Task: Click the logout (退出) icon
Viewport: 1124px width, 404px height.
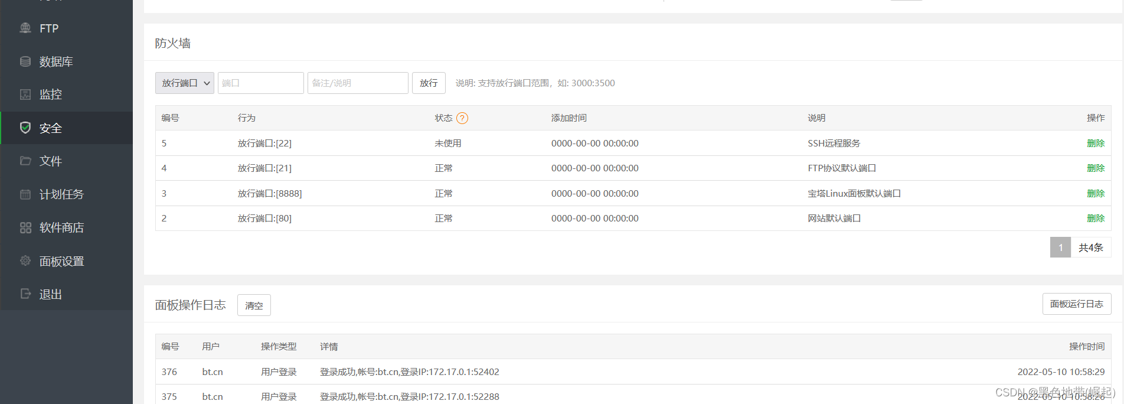Action: tap(25, 294)
